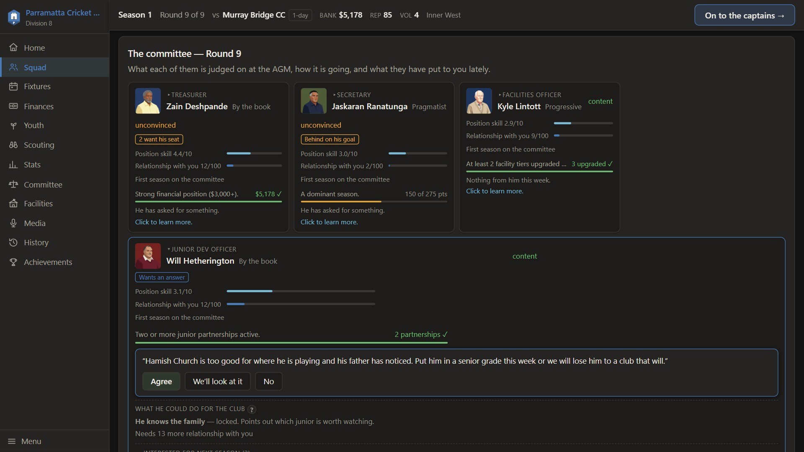
Task: Click Zain Deshpande's 'Click to learn more' link
Action: (164, 222)
